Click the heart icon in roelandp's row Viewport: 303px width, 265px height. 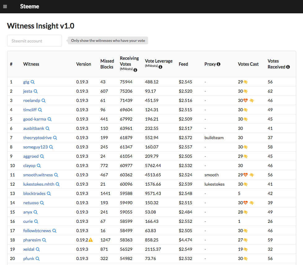[245, 100]
